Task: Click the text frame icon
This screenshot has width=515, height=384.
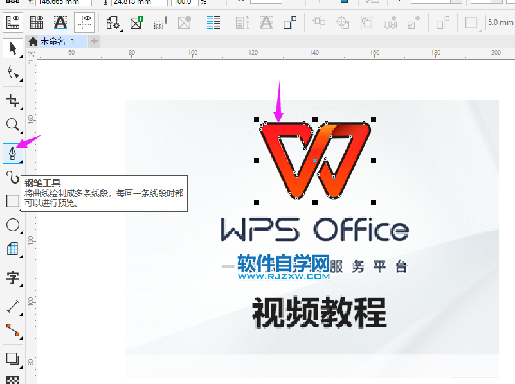Action: pos(161,22)
